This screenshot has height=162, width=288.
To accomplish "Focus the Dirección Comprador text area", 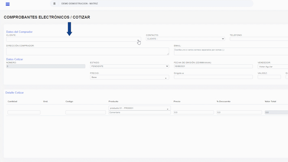I will (x=87, y=51).
